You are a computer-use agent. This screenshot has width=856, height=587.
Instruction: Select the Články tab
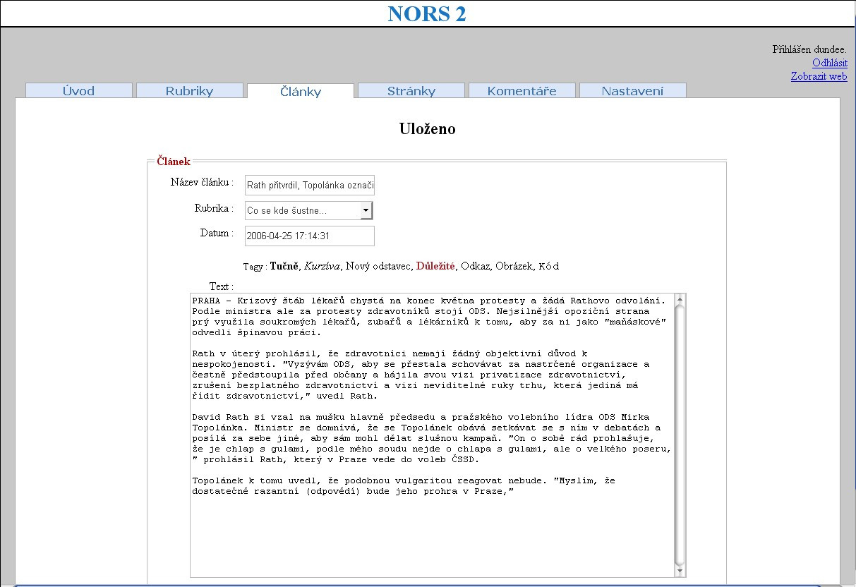(x=301, y=91)
